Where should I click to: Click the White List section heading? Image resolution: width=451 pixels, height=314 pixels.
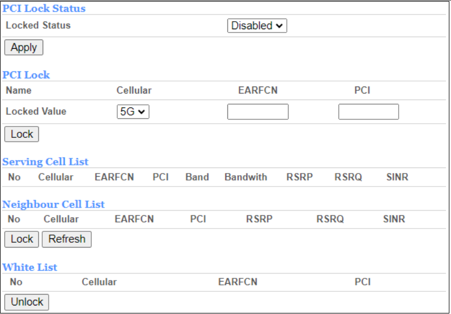[x=30, y=267]
